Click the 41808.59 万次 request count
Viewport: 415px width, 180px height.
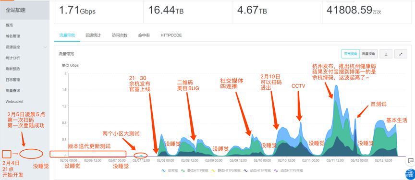354,10
